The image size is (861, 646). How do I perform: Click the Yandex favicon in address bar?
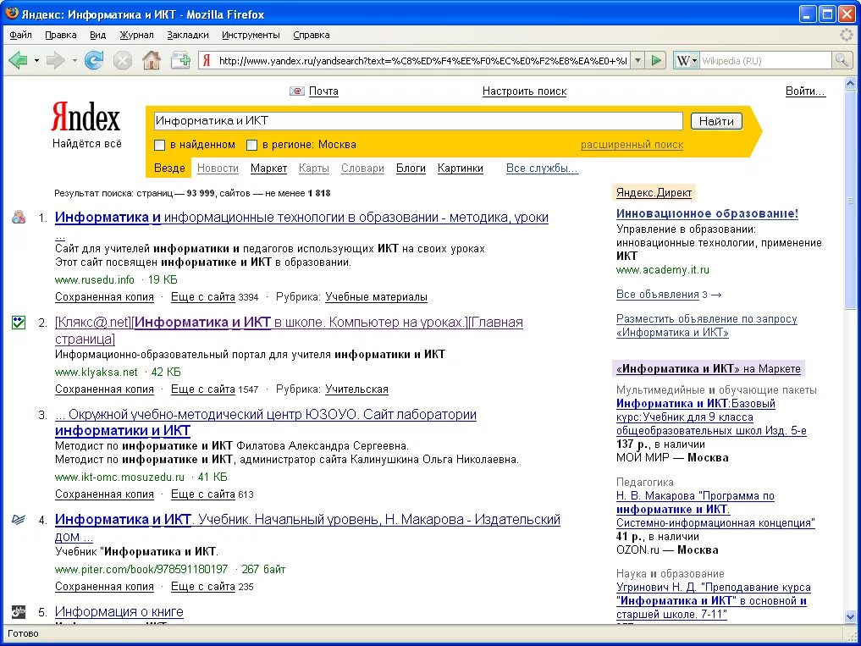[x=207, y=60]
